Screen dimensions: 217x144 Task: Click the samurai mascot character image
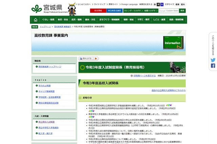coord(72,9)
